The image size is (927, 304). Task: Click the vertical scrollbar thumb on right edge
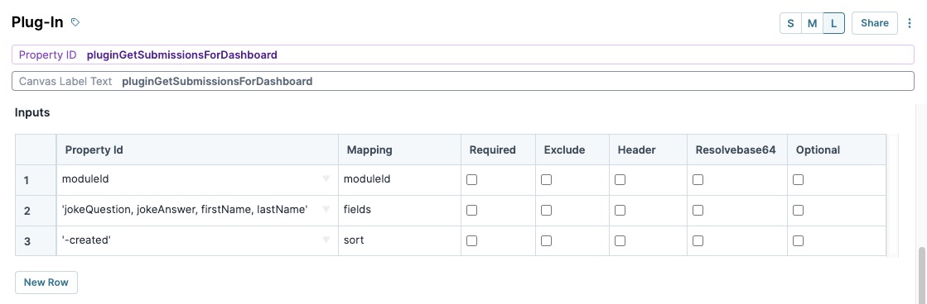click(922, 275)
